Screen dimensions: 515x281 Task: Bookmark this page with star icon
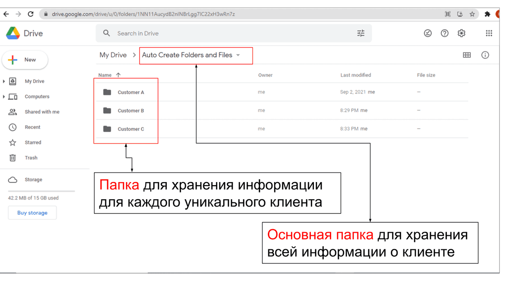(472, 14)
